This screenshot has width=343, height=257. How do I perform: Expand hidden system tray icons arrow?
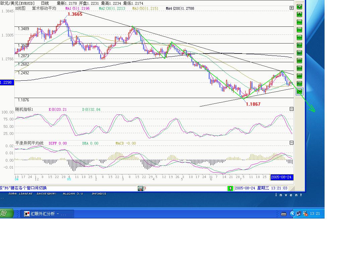pyautogui.click(x=292, y=213)
